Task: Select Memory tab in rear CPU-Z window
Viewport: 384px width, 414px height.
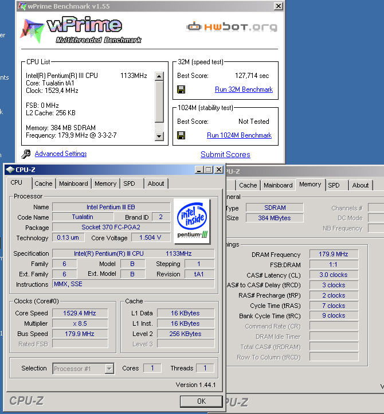Action: (x=310, y=184)
